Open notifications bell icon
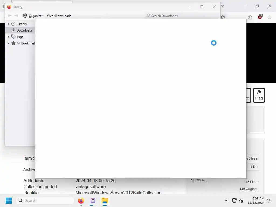Image resolution: width=276 pixels, height=207 pixels. pyautogui.click(x=269, y=201)
